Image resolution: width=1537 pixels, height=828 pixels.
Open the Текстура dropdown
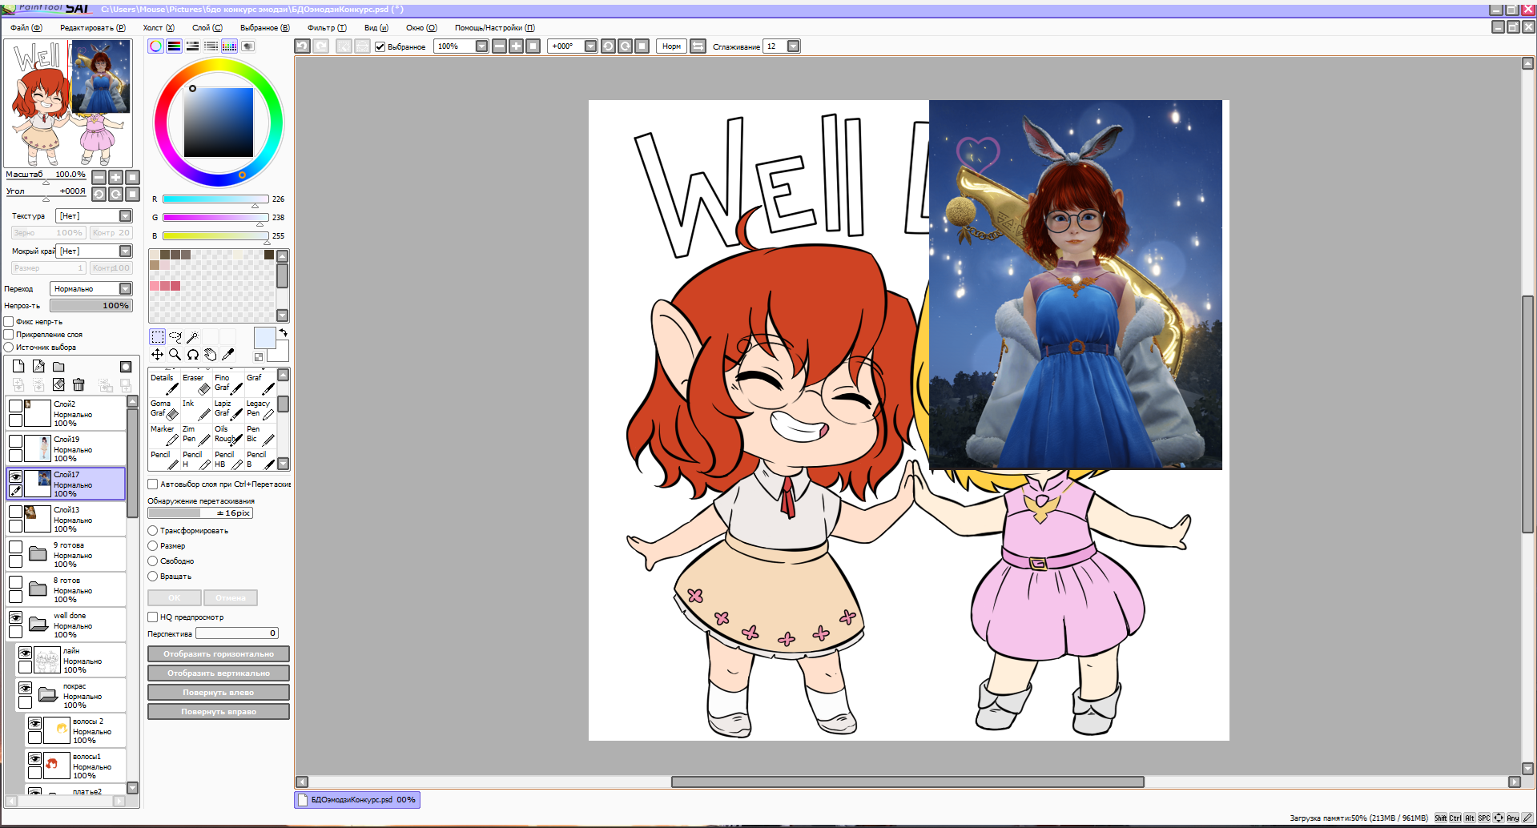(x=125, y=216)
